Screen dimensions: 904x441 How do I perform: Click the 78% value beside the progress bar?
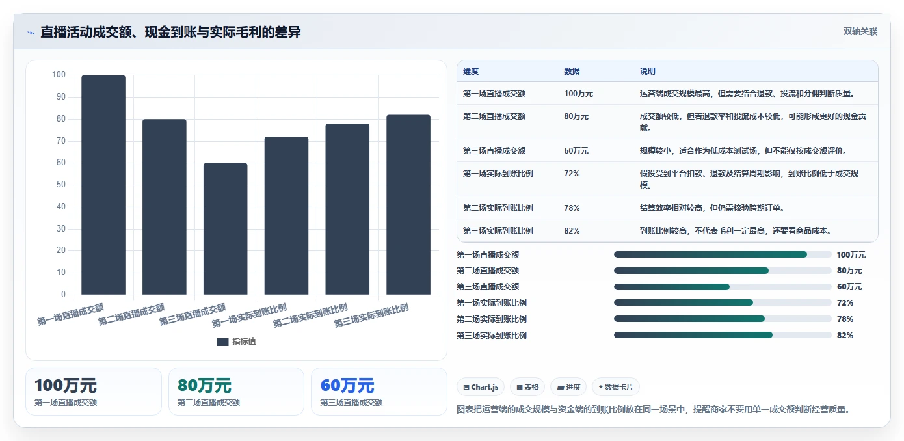point(845,319)
